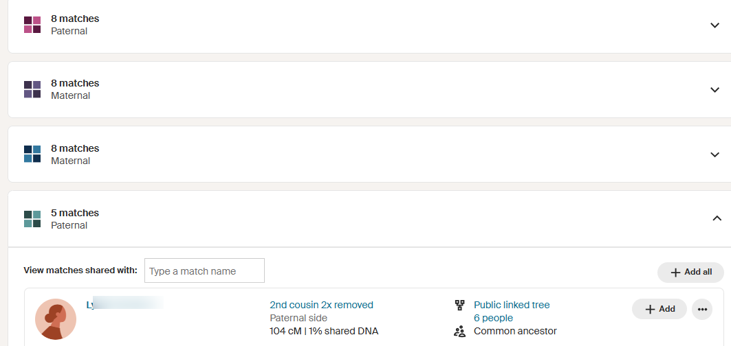The image size is (731, 346).
Task: Open the Public linked tree link
Action: click(512, 305)
